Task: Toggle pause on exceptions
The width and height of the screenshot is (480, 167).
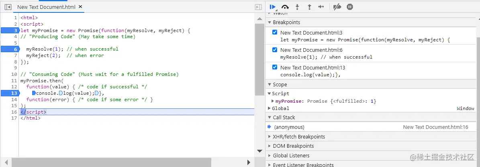Action: (350, 7)
